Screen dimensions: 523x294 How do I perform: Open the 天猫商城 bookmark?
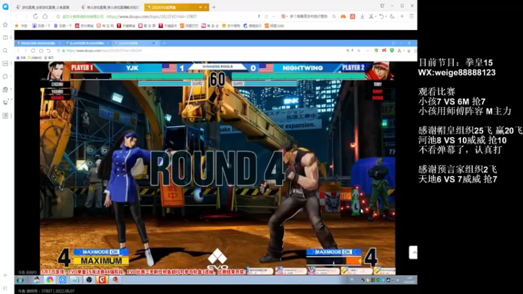[x=126, y=25]
